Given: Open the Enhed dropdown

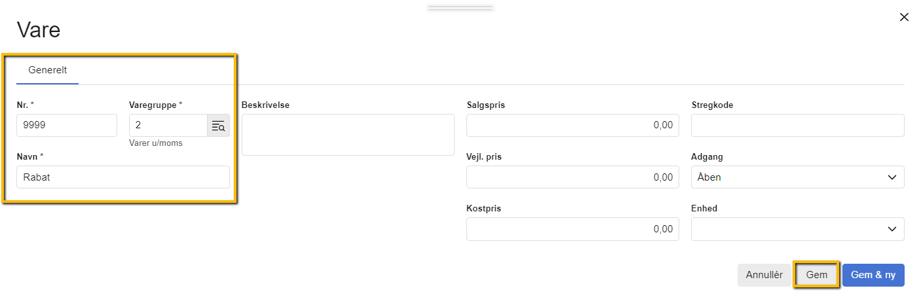Looking at the screenshot, I should tap(797, 229).
